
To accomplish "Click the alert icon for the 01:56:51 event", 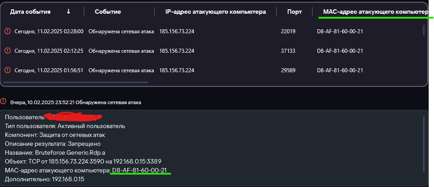I will click(8, 70).
